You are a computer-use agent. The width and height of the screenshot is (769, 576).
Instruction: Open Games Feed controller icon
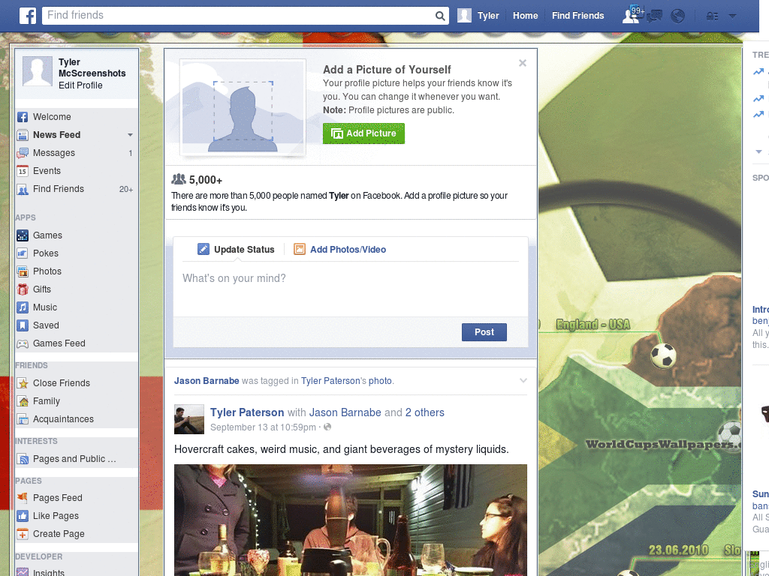tap(23, 343)
